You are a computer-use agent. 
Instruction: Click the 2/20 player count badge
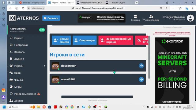(x=42, y=30)
